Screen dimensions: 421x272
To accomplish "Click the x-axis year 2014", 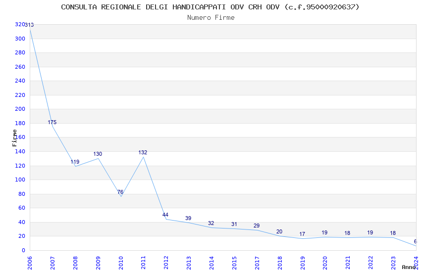I will (x=211, y=263).
